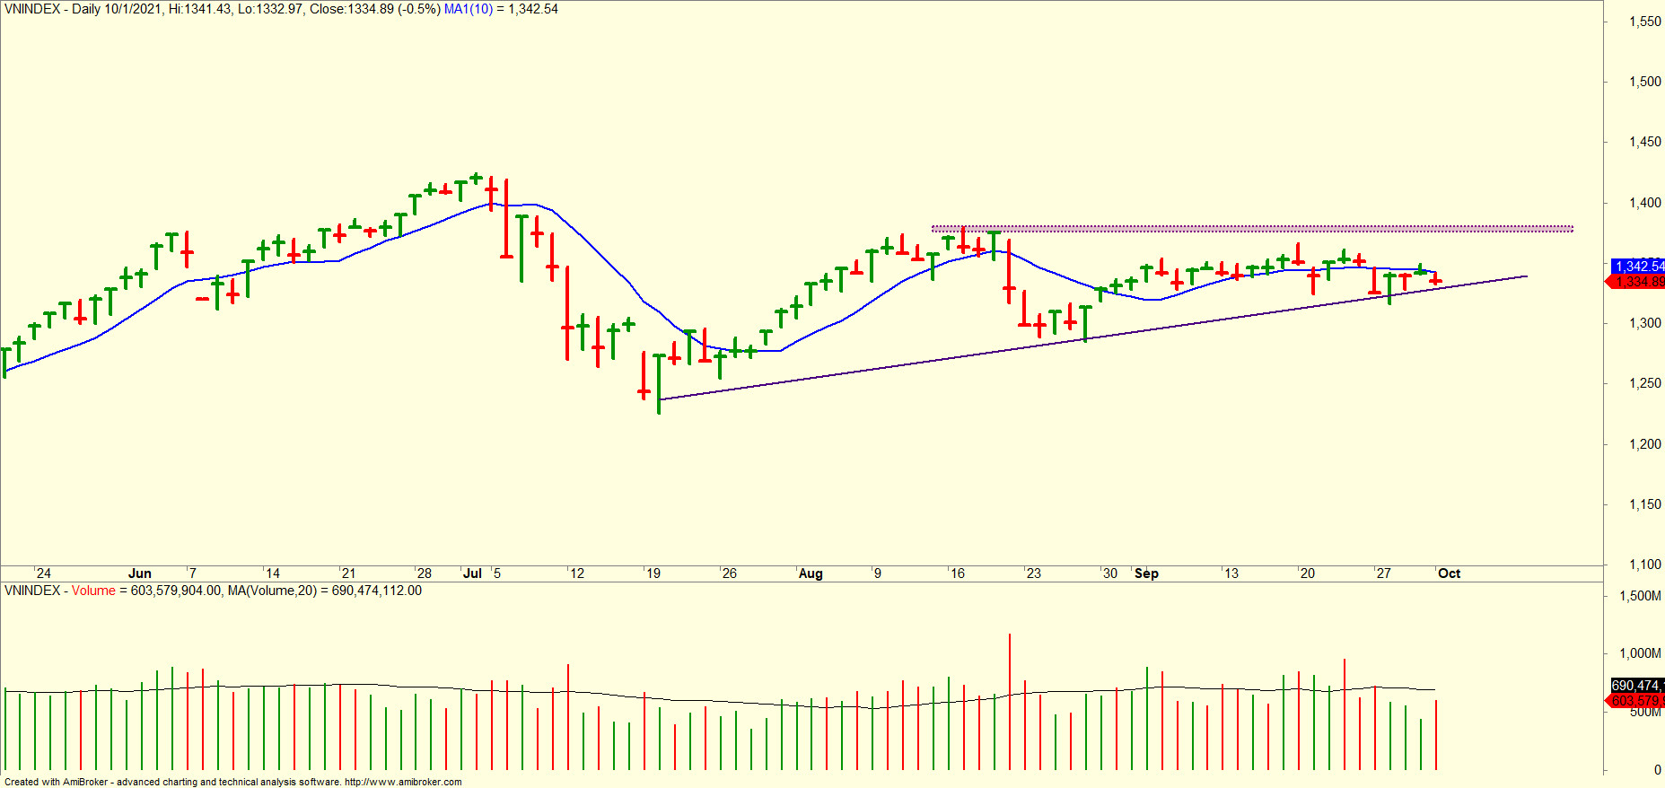Image resolution: width=1665 pixels, height=788 pixels.
Task: Select the blue MA1(10) indicator label
Action: coord(468,9)
